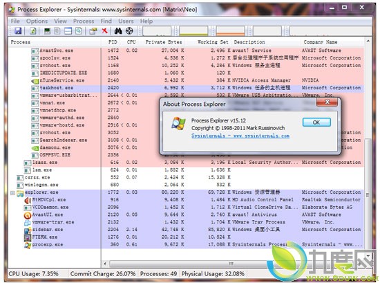Click red X Kill Process icon
This screenshot has width=380, height=283.
click(104, 31)
